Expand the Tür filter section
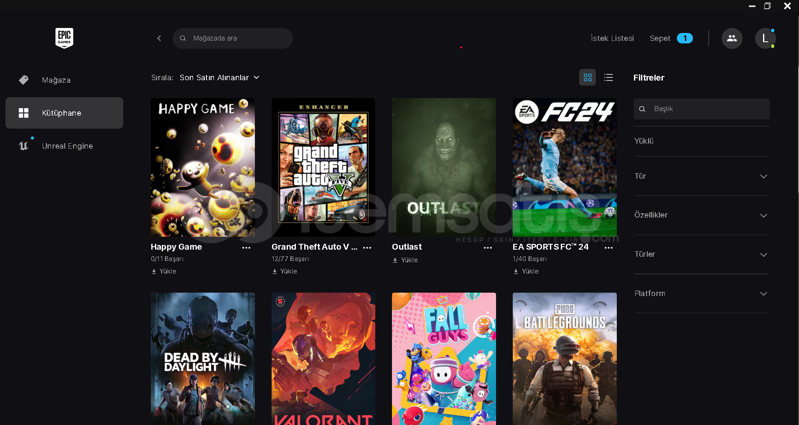Image resolution: width=799 pixels, height=425 pixels. tap(701, 176)
